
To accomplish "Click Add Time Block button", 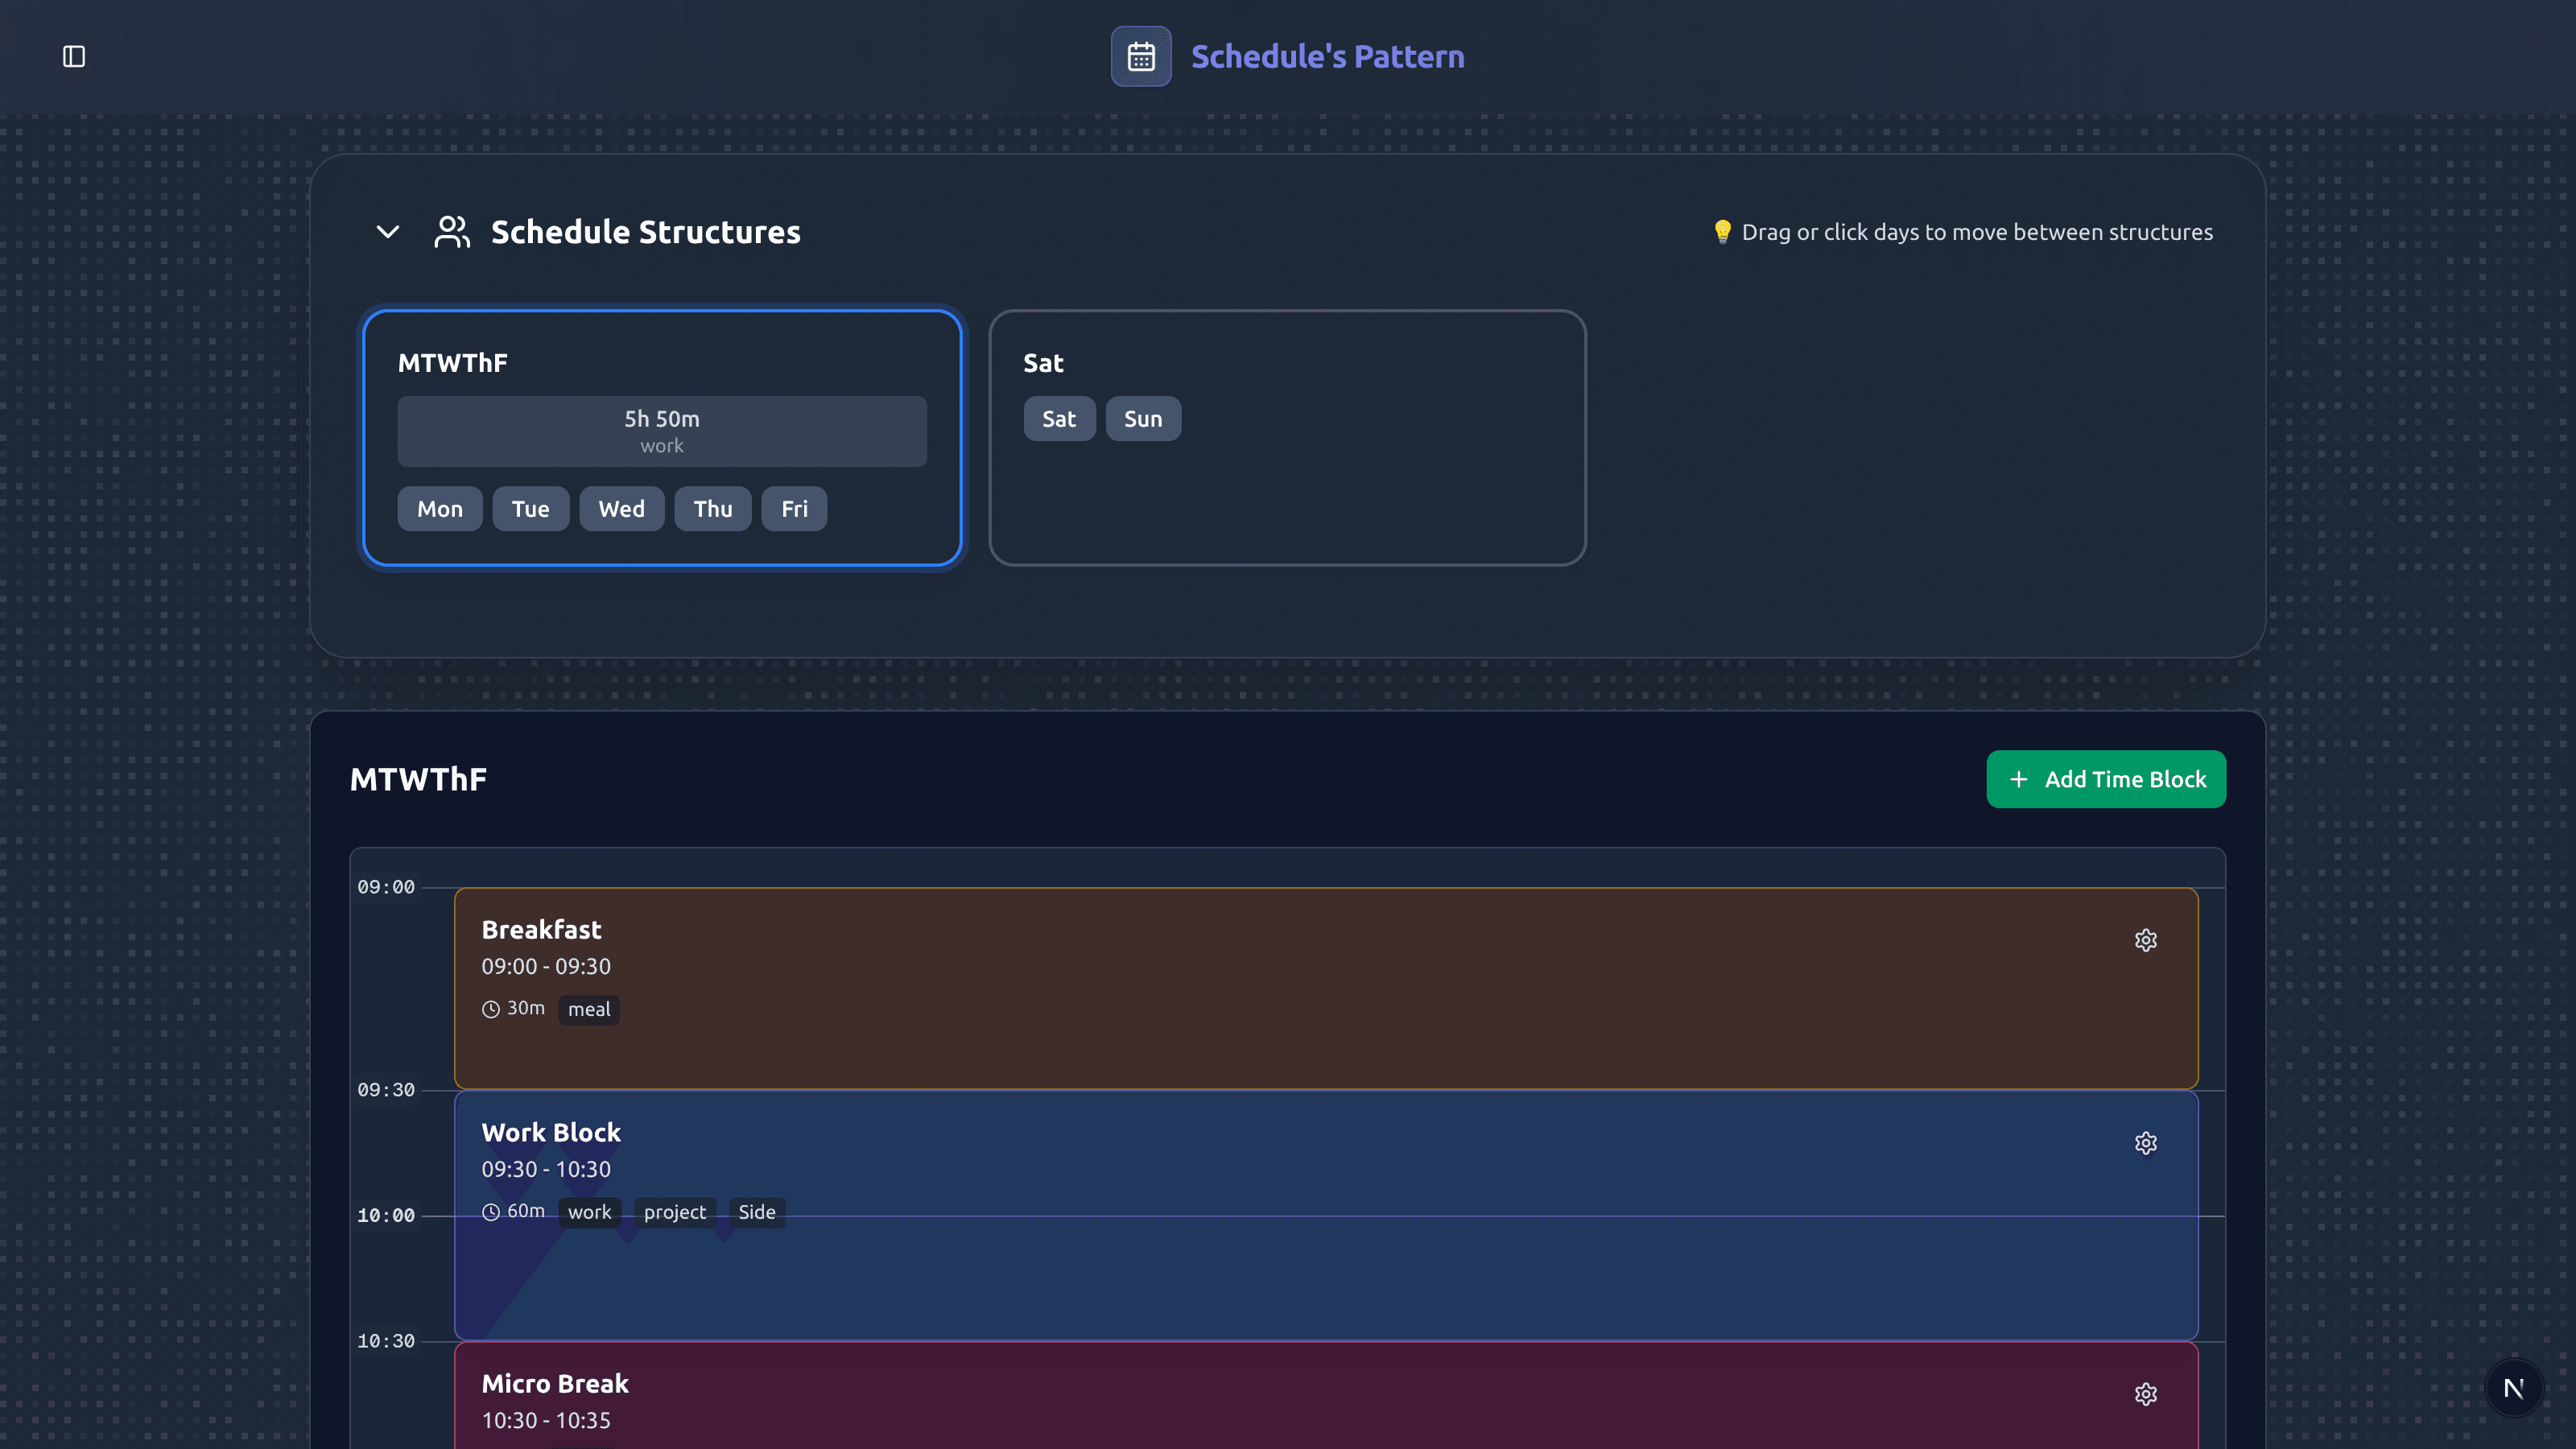I will (2105, 779).
